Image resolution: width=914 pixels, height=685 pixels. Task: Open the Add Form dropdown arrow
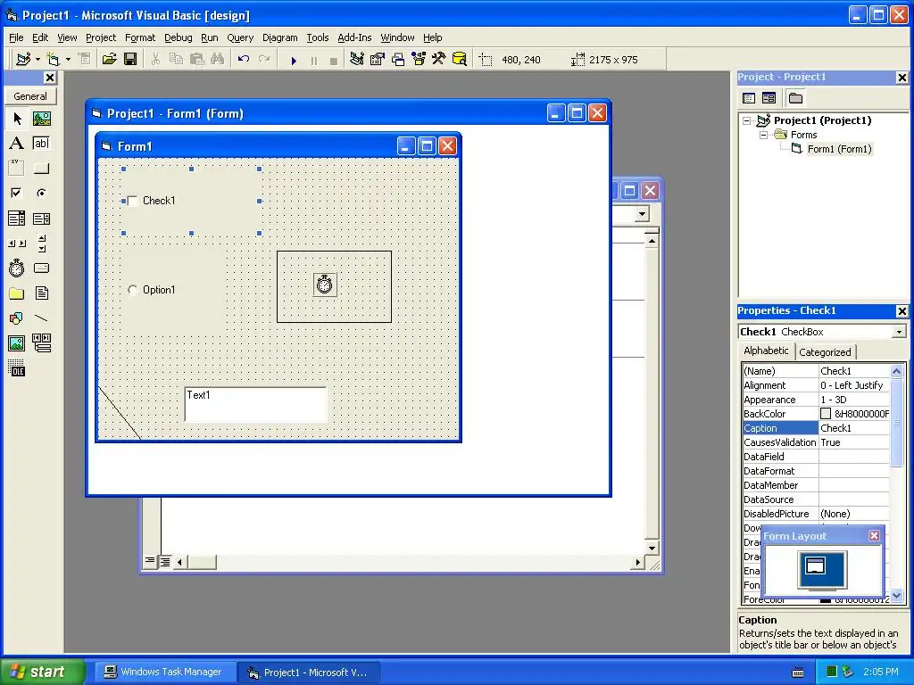(x=68, y=59)
